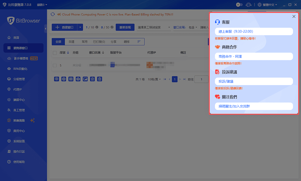Expand the arrow next to 創建窗口
Image resolution: width=301 pixels, height=181 pixels.
coord(80,27)
